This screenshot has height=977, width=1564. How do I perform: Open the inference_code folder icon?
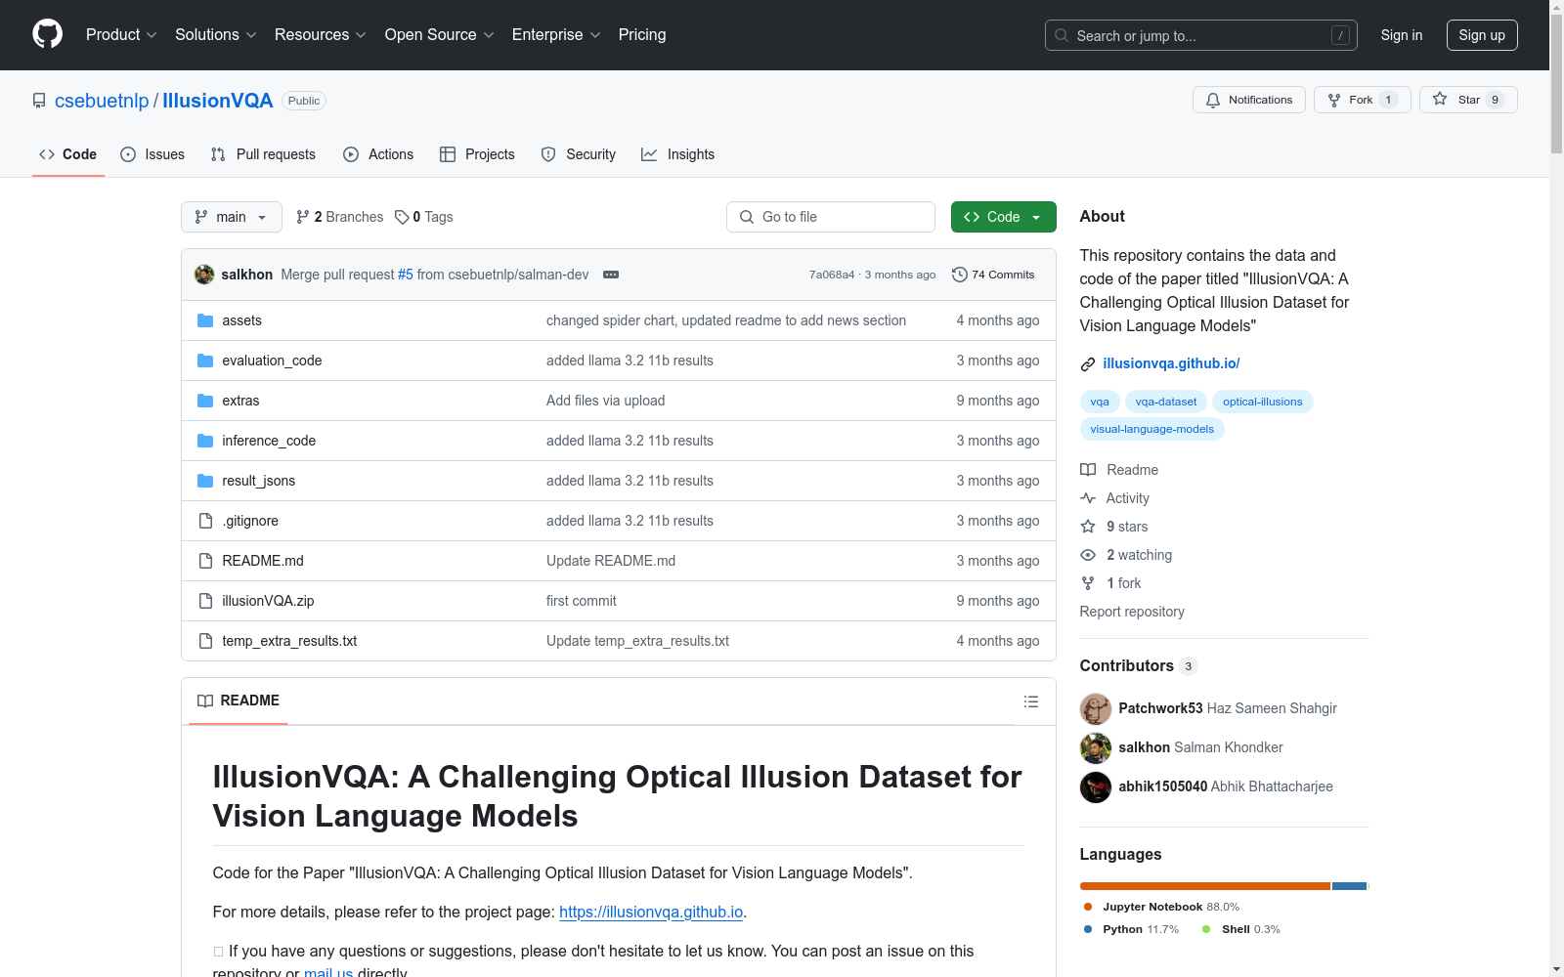point(205,441)
